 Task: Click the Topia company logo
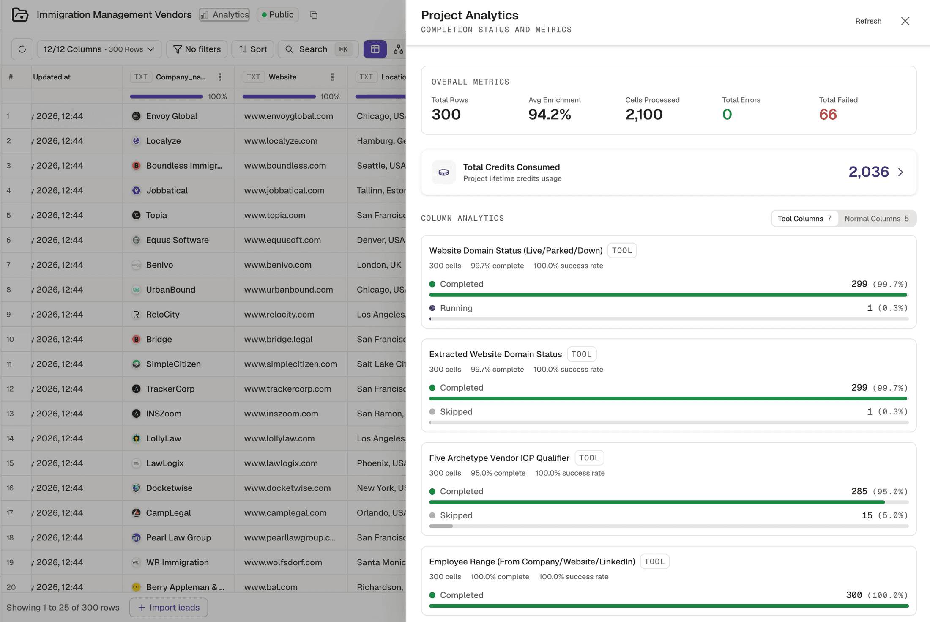136,215
